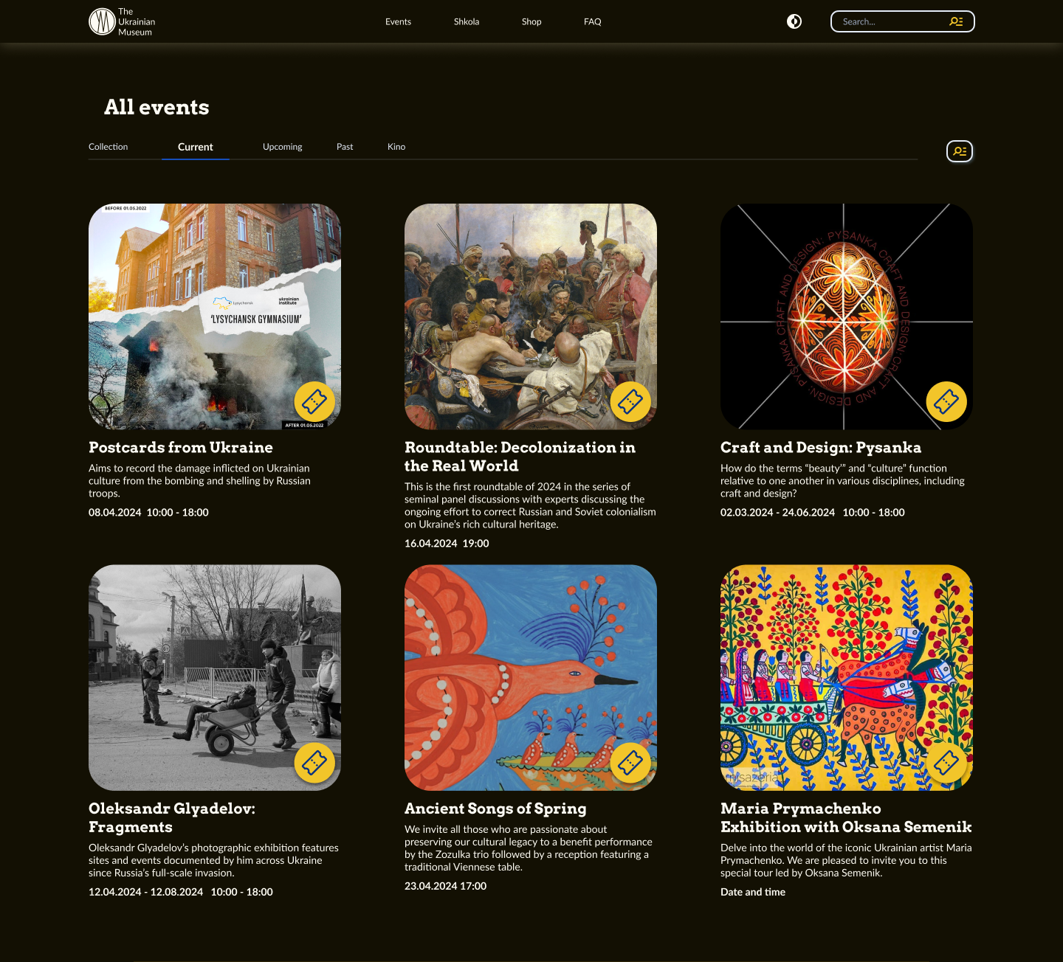The image size is (1063, 962).
Task: Click ticket icon on Postcards from Ukraine card
Action: point(314,401)
